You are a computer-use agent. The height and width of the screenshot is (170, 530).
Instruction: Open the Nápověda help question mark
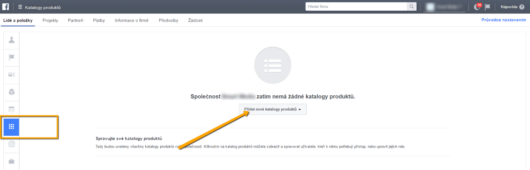(522, 7)
